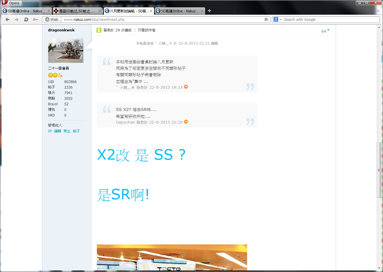
Task: Click the 只看該作者 link
Action: 147,30
